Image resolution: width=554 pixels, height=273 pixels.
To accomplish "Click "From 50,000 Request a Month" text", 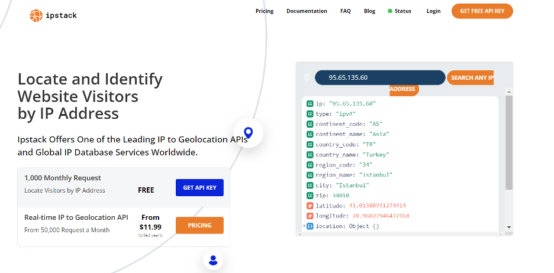I will click(x=67, y=230).
